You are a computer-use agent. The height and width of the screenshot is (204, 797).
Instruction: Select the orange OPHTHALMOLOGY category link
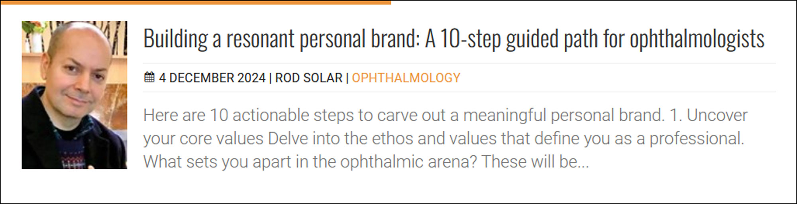[x=406, y=78]
